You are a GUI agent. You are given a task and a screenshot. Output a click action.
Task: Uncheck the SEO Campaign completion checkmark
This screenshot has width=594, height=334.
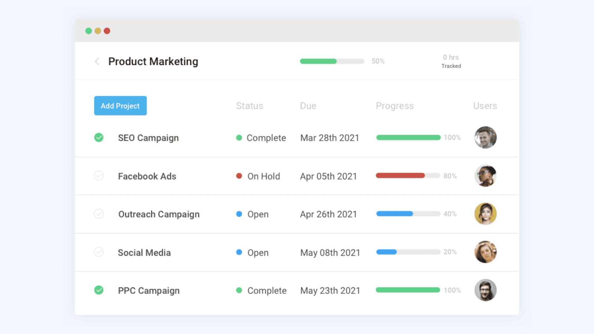[x=99, y=138]
